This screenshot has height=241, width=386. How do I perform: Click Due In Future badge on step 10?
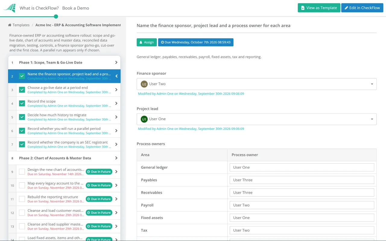(99, 185)
